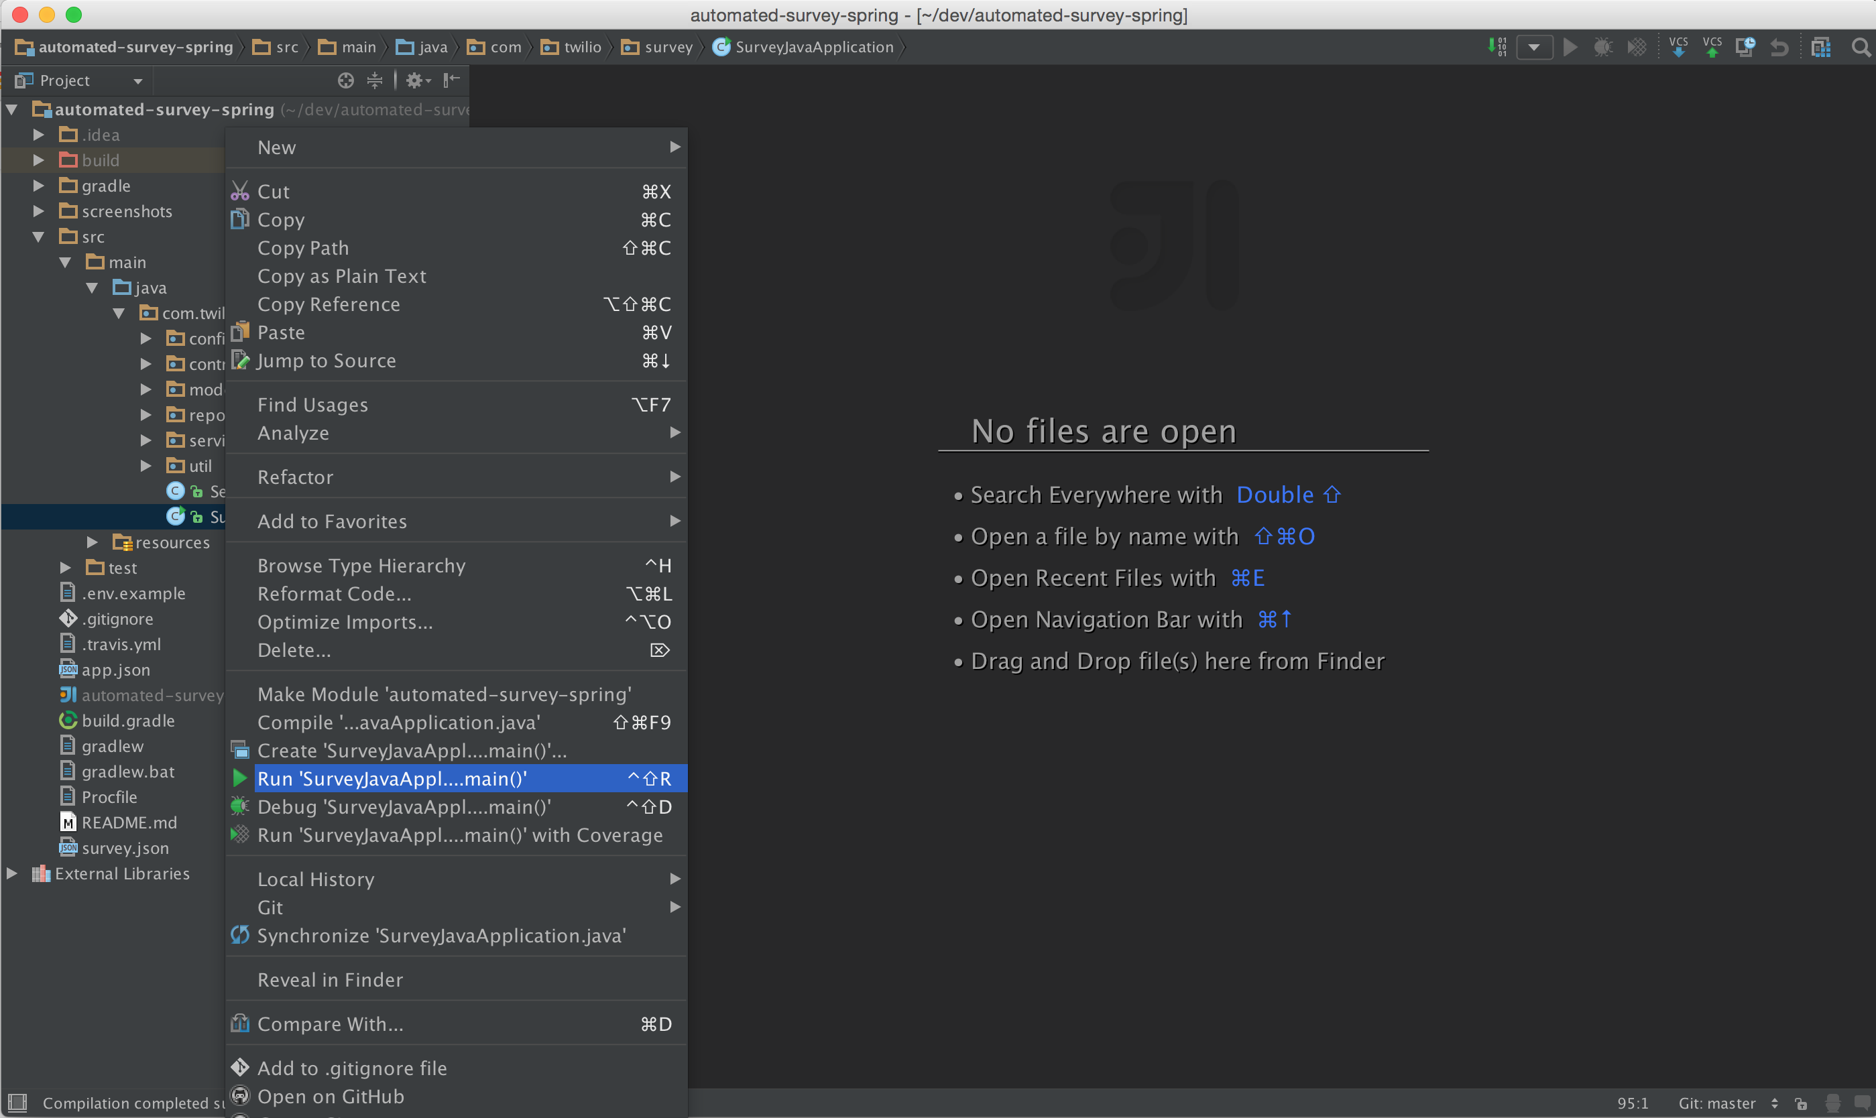Viewport: 1876px width, 1118px height.
Task: Click Scroll from Source target icon
Action: point(346,80)
